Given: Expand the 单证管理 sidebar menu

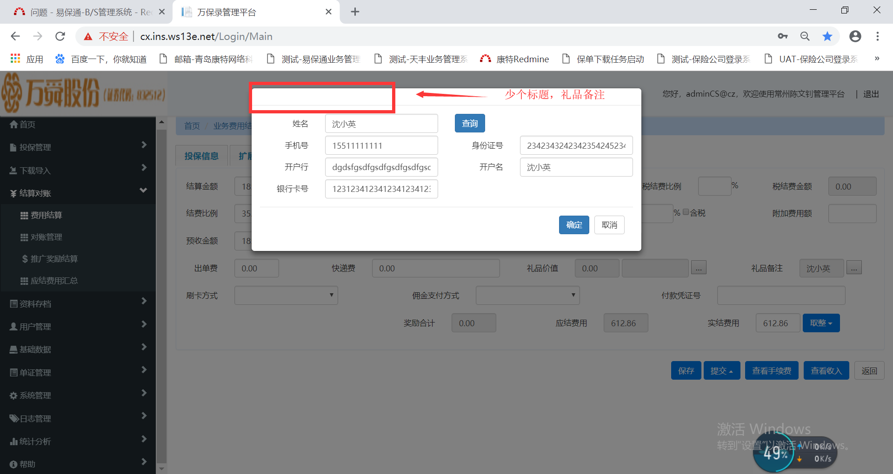Looking at the screenshot, I should (78, 373).
